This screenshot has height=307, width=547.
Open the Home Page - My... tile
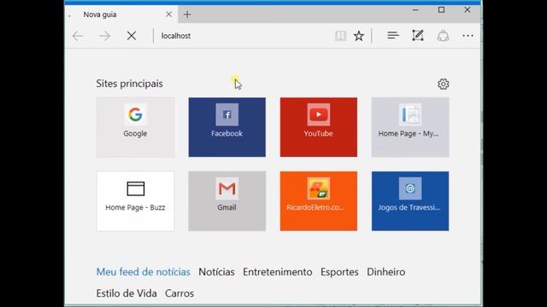pyautogui.click(x=410, y=127)
